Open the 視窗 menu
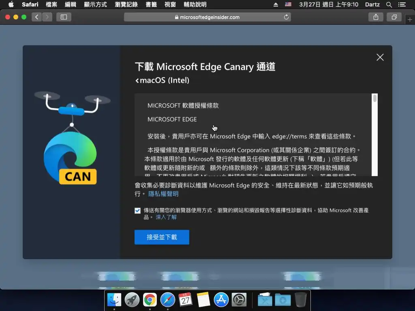Image resolution: width=415 pixels, height=311 pixels. [x=170, y=4]
